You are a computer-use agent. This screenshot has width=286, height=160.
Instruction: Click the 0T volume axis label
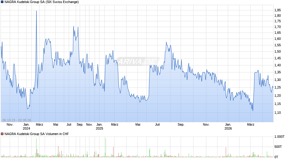276,157
